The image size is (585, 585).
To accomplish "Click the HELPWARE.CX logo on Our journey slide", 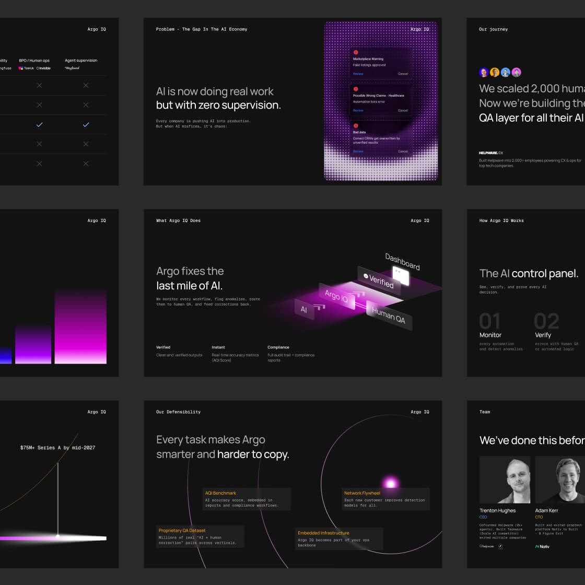I will [491, 153].
